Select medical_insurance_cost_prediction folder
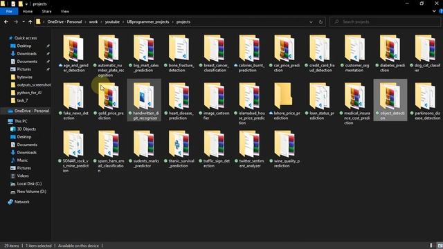This screenshot has height=249, width=443. [355, 103]
